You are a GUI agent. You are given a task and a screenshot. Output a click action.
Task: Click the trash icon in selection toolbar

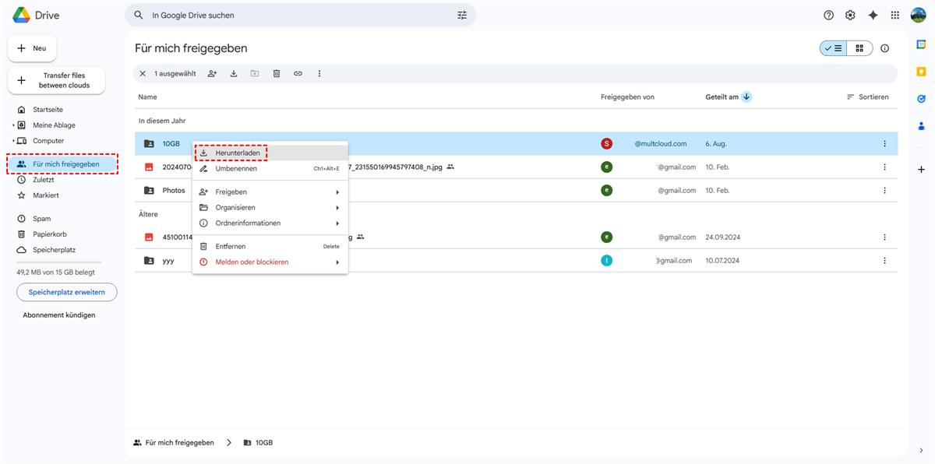point(277,74)
